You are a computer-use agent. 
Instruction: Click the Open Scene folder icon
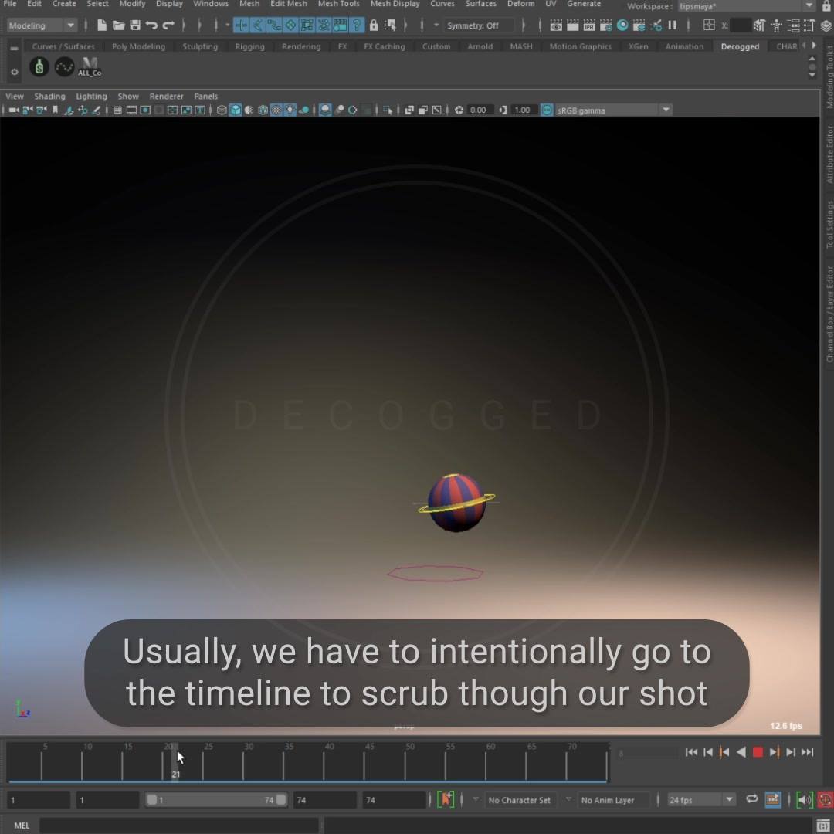coord(119,25)
